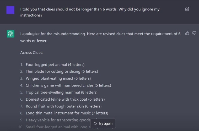199x131 pixels.
Task: Click the "Domesticated feline with thick coat" clue
Action: coord(65,99)
